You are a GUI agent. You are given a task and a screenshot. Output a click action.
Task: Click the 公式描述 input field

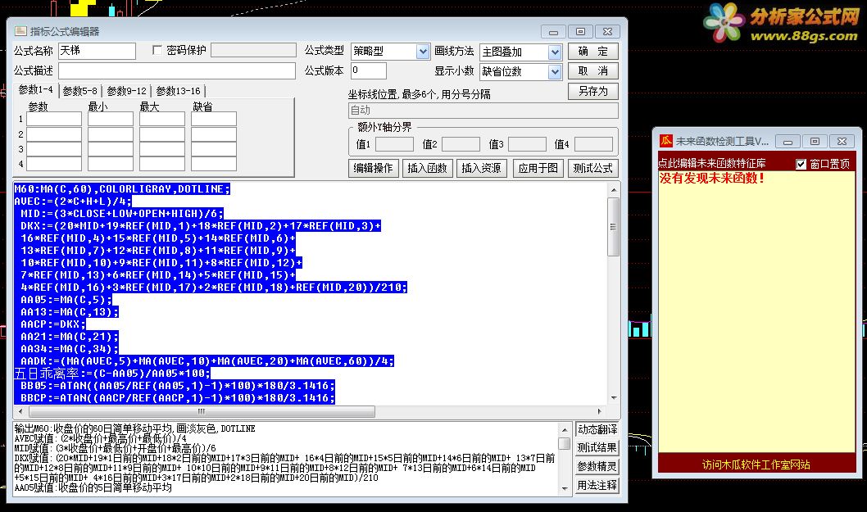(x=177, y=70)
